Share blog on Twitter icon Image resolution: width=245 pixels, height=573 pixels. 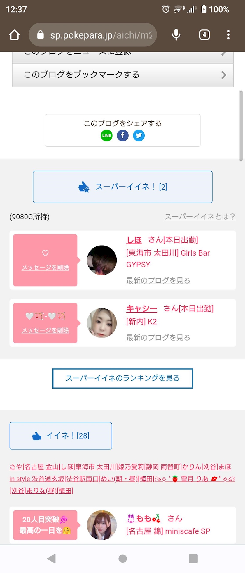point(139,135)
